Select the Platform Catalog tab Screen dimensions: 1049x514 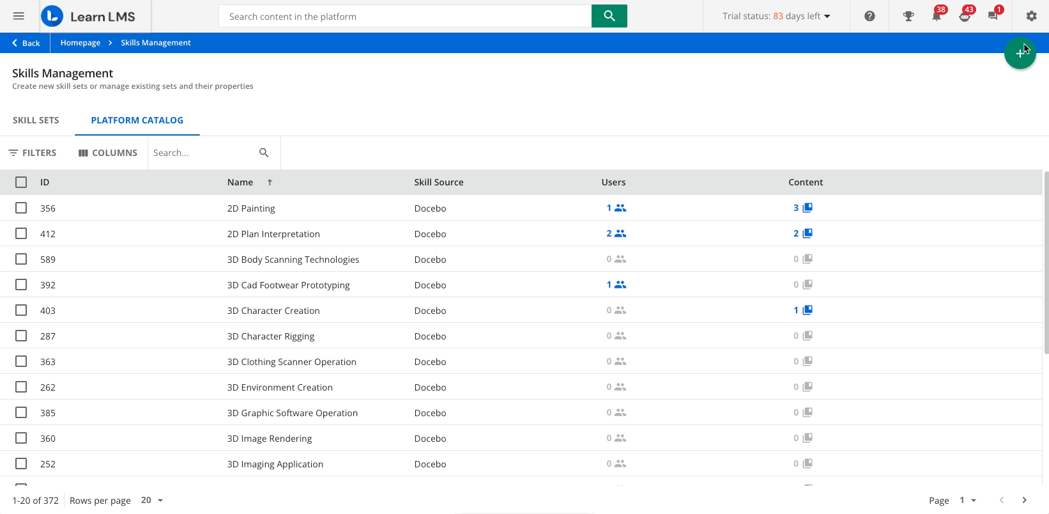coord(137,120)
